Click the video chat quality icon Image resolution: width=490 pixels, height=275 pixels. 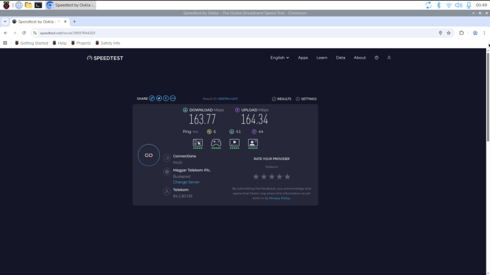pyautogui.click(x=253, y=144)
